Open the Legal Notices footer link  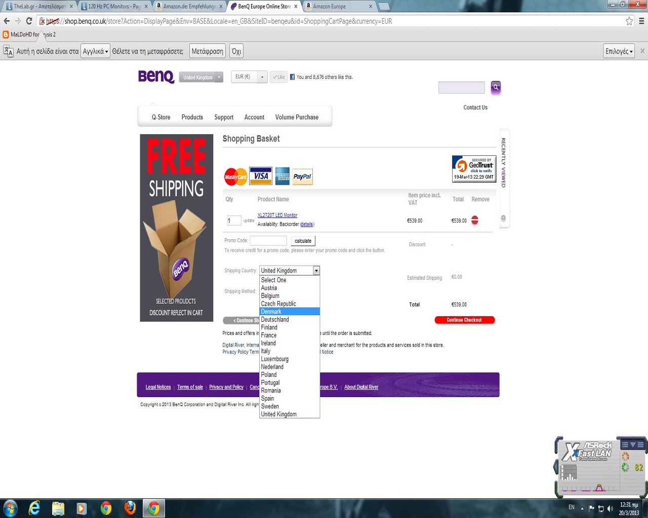coord(158,387)
